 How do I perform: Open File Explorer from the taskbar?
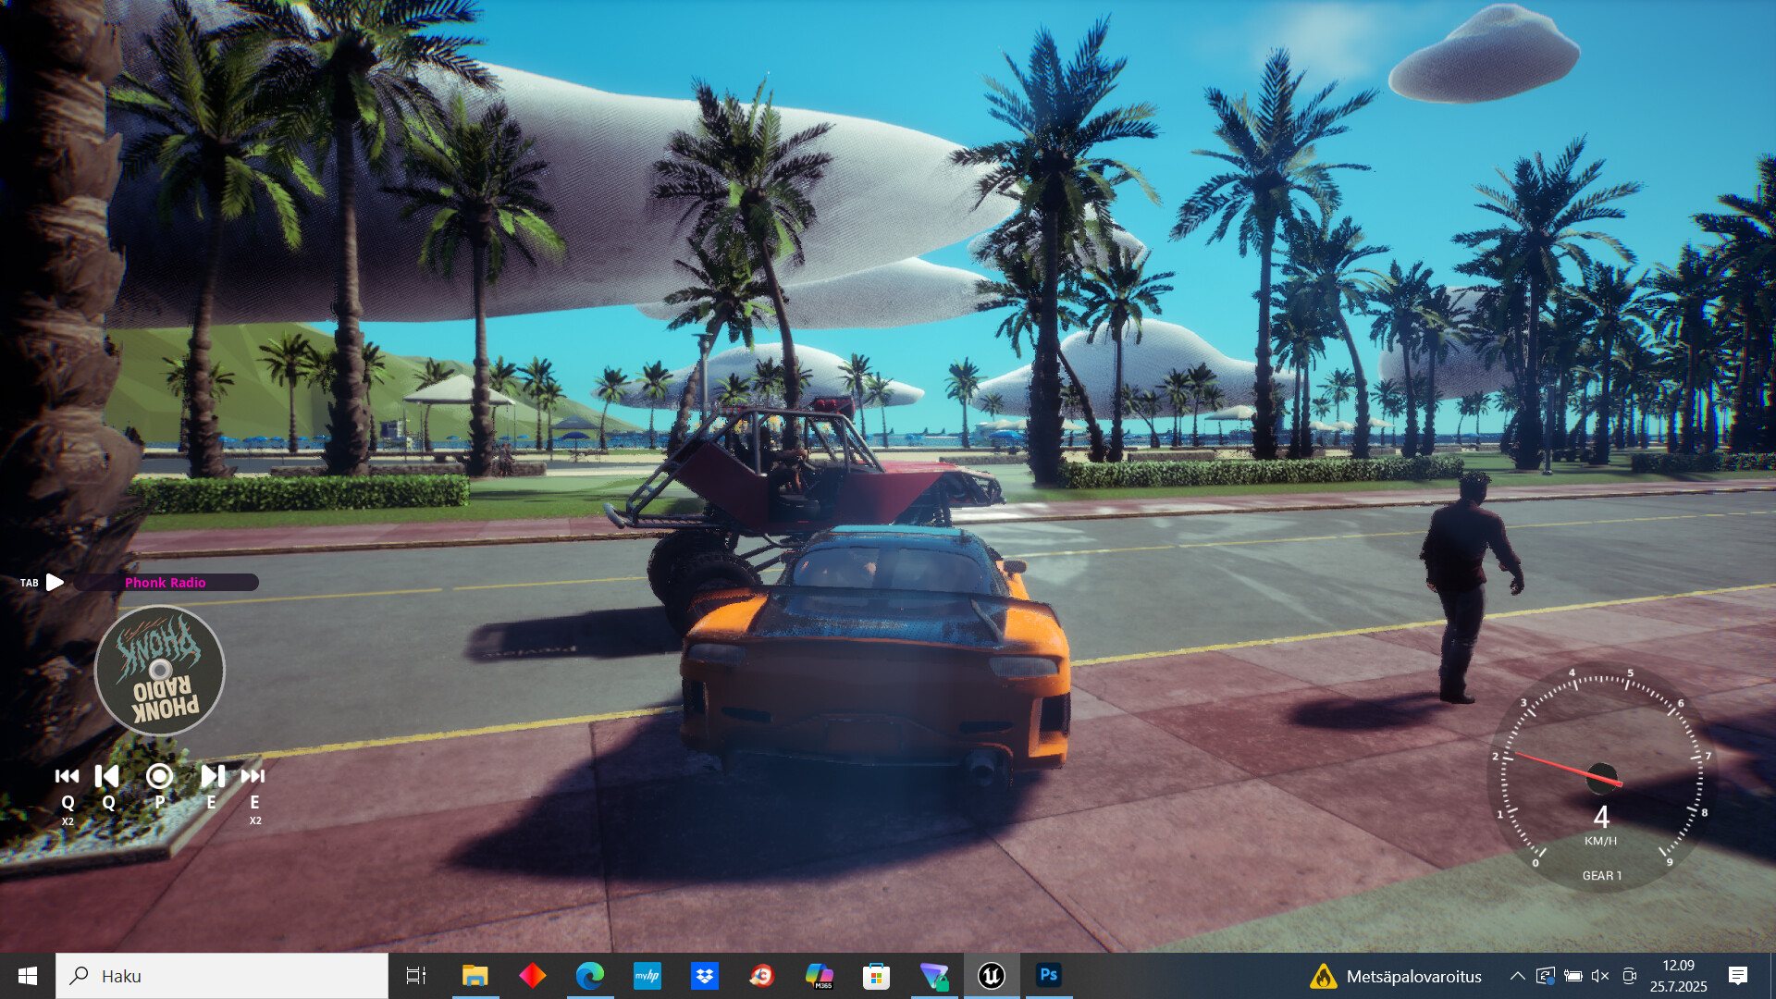click(x=475, y=975)
